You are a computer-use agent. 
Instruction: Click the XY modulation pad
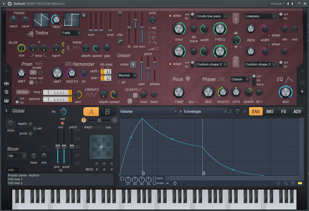(x=101, y=147)
